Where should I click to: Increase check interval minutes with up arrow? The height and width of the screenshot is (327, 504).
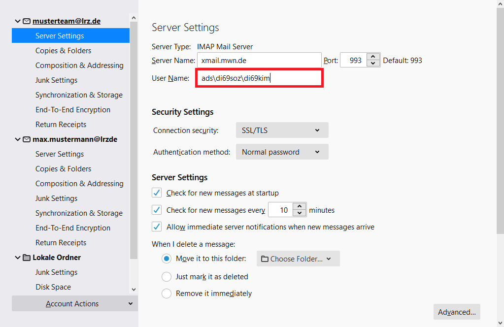point(300,207)
